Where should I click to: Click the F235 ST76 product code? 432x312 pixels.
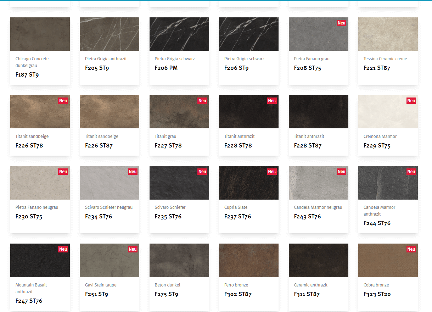(168, 217)
